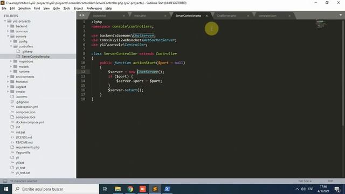Expand the runtime folder
The width and height of the screenshot is (345, 194).
click(11, 72)
